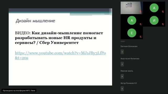The image size is (168, 94).
Task: Click muted mic of А tile beside webcam
Action: (x=163, y=11)
